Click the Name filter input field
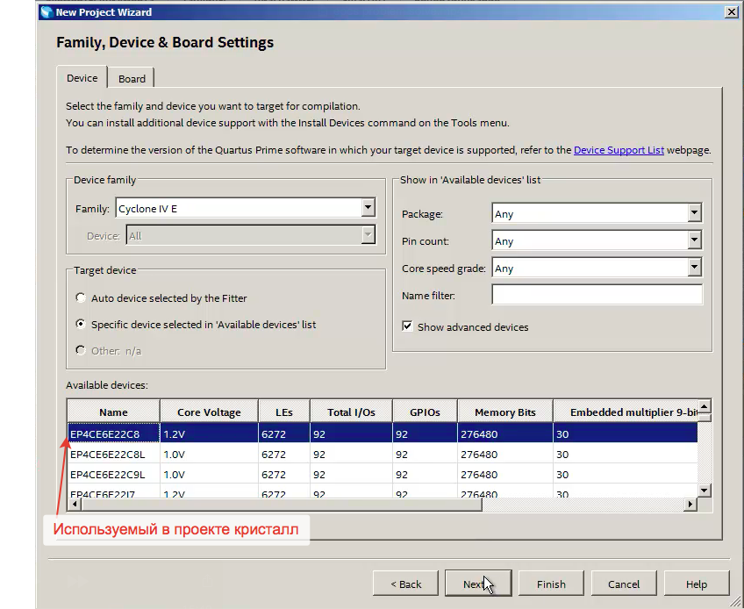The height and width of the screenshot is (609, 744). 597,295
